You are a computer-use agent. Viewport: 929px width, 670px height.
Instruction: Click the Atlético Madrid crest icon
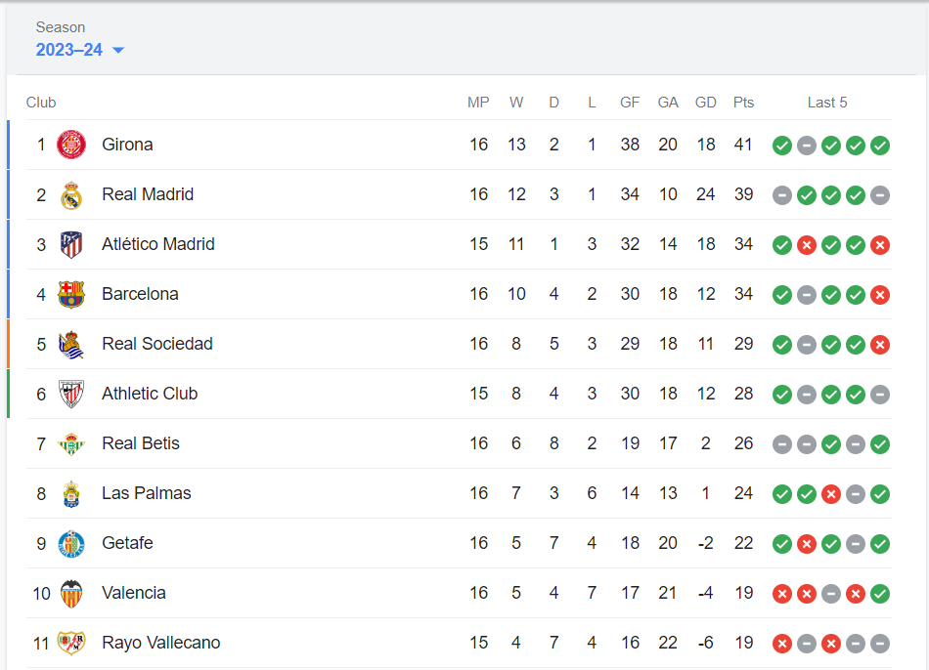[71, 244]
